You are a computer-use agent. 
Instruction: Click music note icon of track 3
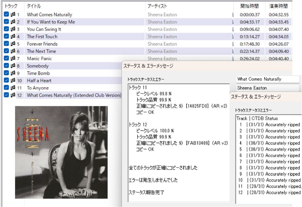[13, 29]
